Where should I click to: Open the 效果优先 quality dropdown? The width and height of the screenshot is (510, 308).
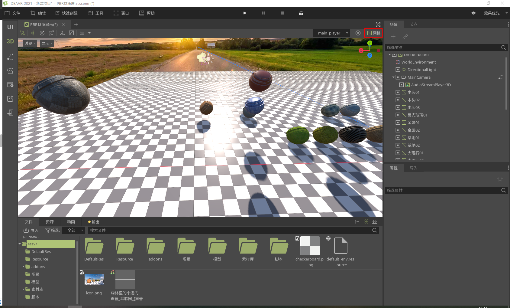(x=495, y=13)
